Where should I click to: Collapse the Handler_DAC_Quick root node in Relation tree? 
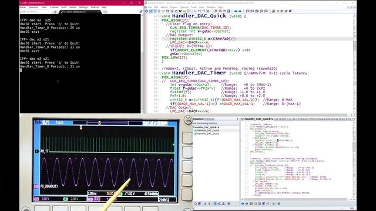coord(193,127)
